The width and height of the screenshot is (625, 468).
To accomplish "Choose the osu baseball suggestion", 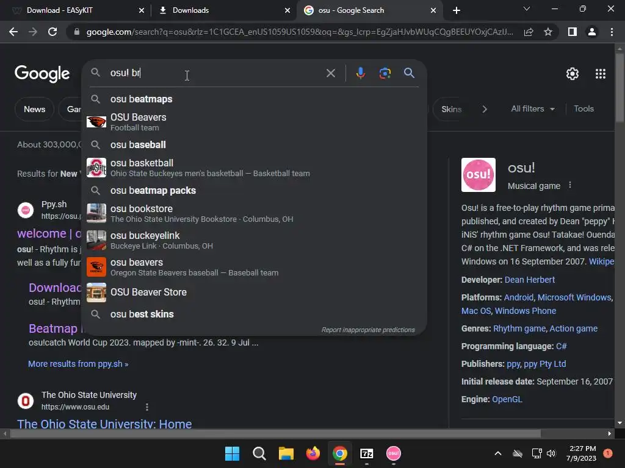I will pos(255,145).
